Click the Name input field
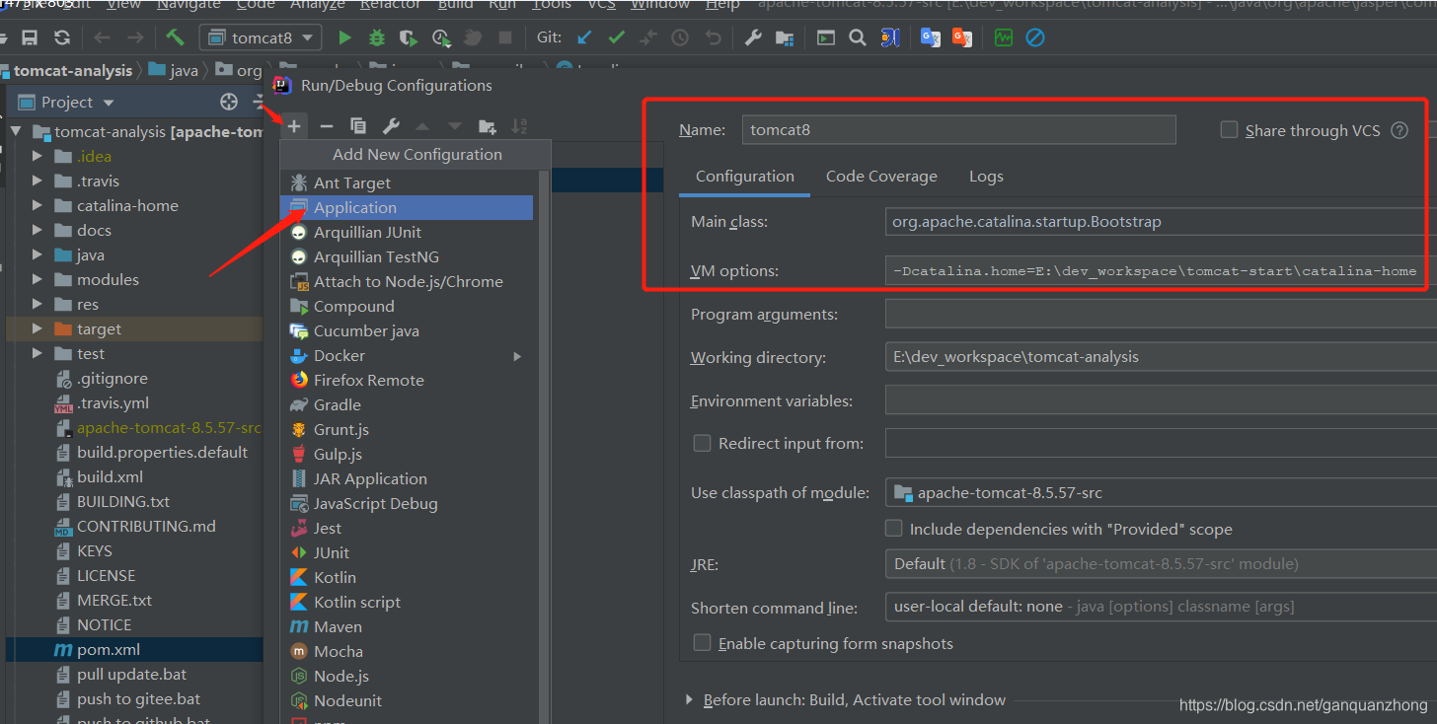Viewport: 1437px width, 724px height. click(958, 129)
